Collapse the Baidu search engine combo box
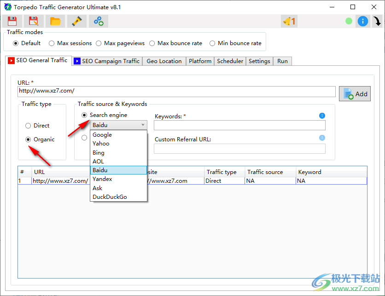385x296 pixels. point(119,125)
